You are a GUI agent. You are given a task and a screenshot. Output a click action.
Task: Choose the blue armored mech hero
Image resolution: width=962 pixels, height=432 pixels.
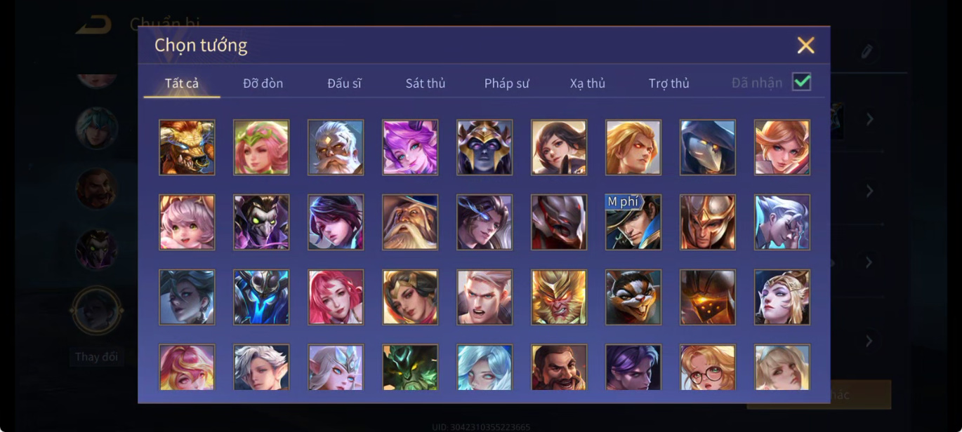click(x=261, y=297)
